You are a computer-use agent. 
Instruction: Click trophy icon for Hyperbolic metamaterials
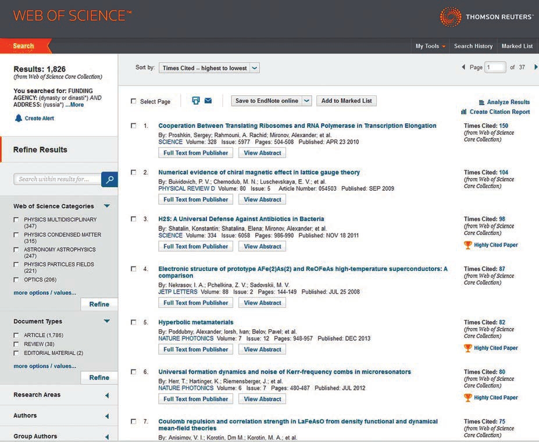coord(467,348)
